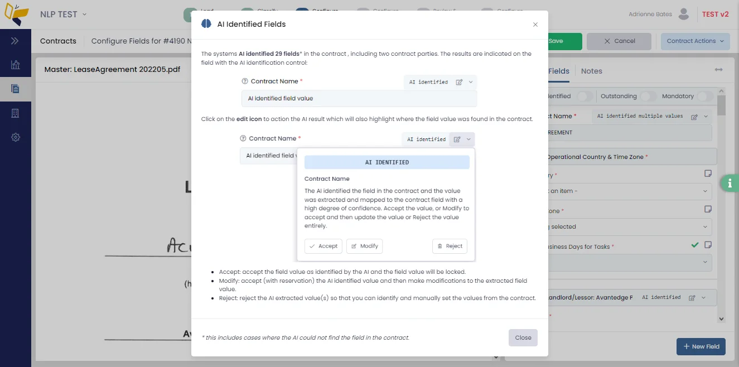Toggle the Identified filter switch
Screen dimensions: 739x367
tap(585, 96)
